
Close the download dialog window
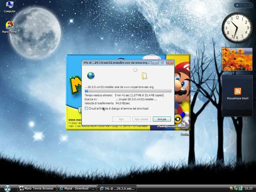[x=170, y=63]
